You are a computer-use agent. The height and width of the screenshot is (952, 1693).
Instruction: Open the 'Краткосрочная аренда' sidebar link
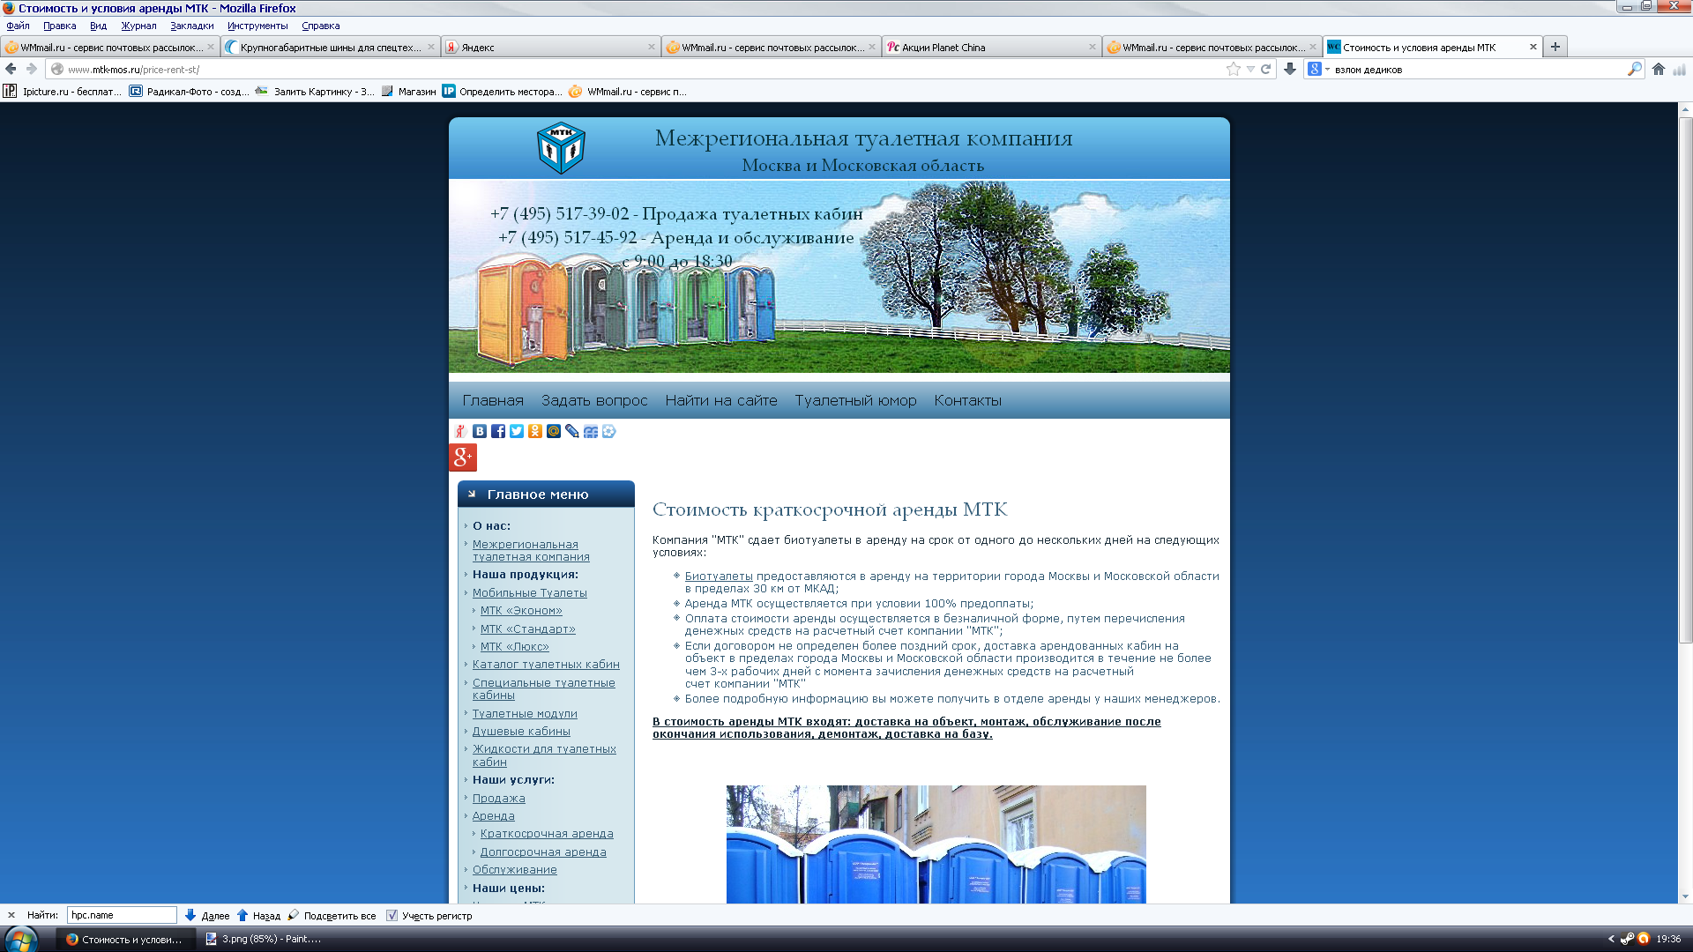(x=547, y=834)
